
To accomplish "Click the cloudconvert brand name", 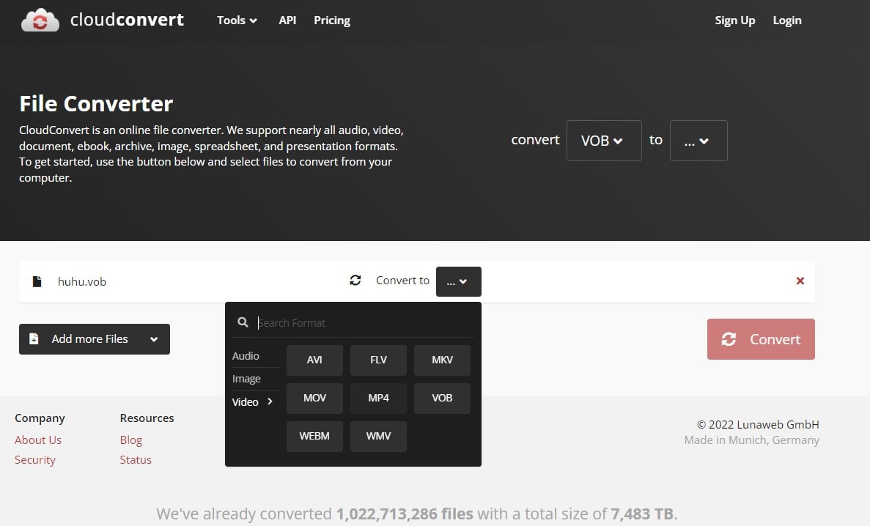I will pos(127,20).
